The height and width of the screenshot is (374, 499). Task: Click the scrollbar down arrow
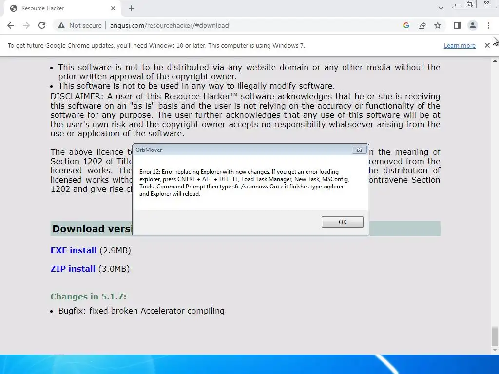tap(495, 350)
